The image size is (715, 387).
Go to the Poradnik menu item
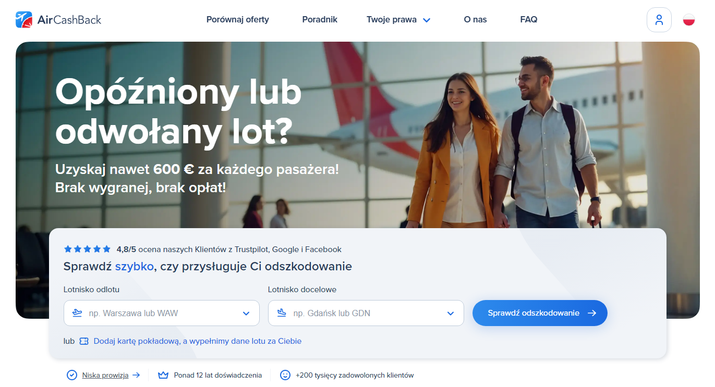[x=320, y=20]
